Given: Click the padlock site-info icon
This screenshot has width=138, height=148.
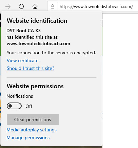Looking at the screenshot, I should tap(53, 7).
